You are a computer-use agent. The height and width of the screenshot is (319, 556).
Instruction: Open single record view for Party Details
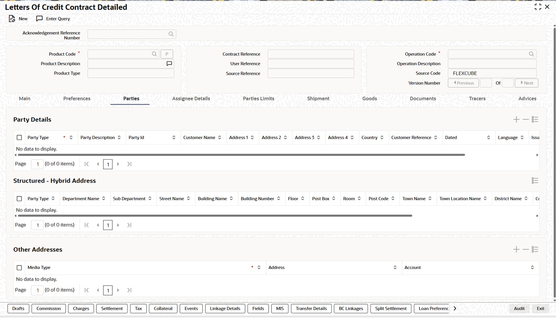(535, 119)
